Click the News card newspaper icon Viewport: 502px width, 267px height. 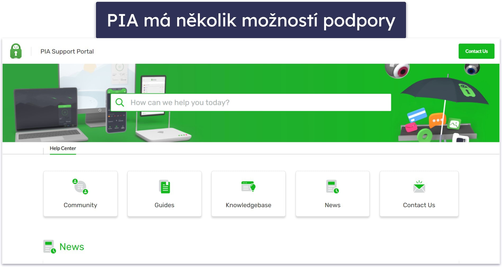333,187
